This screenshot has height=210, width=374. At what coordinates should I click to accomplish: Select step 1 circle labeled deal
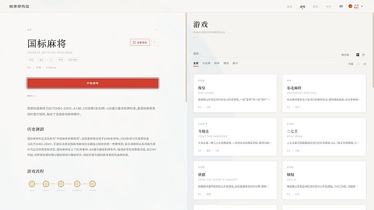click(32, 184)
